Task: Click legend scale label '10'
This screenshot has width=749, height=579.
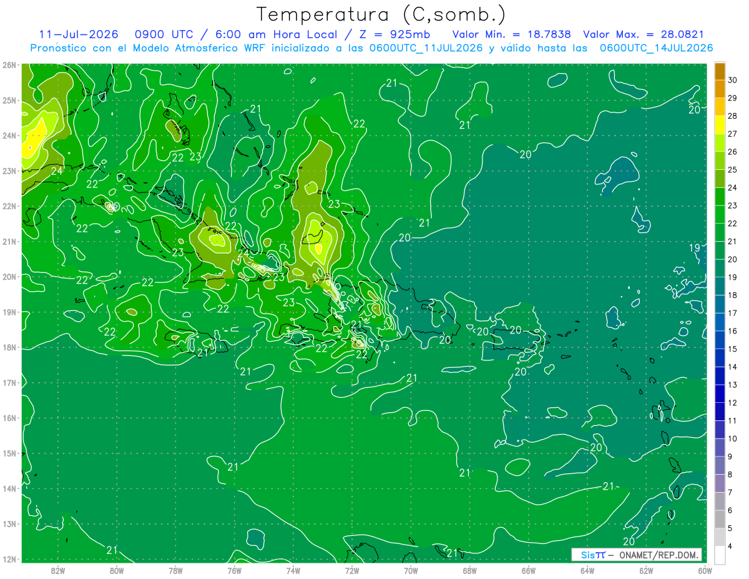Action: tap(733, 438)
